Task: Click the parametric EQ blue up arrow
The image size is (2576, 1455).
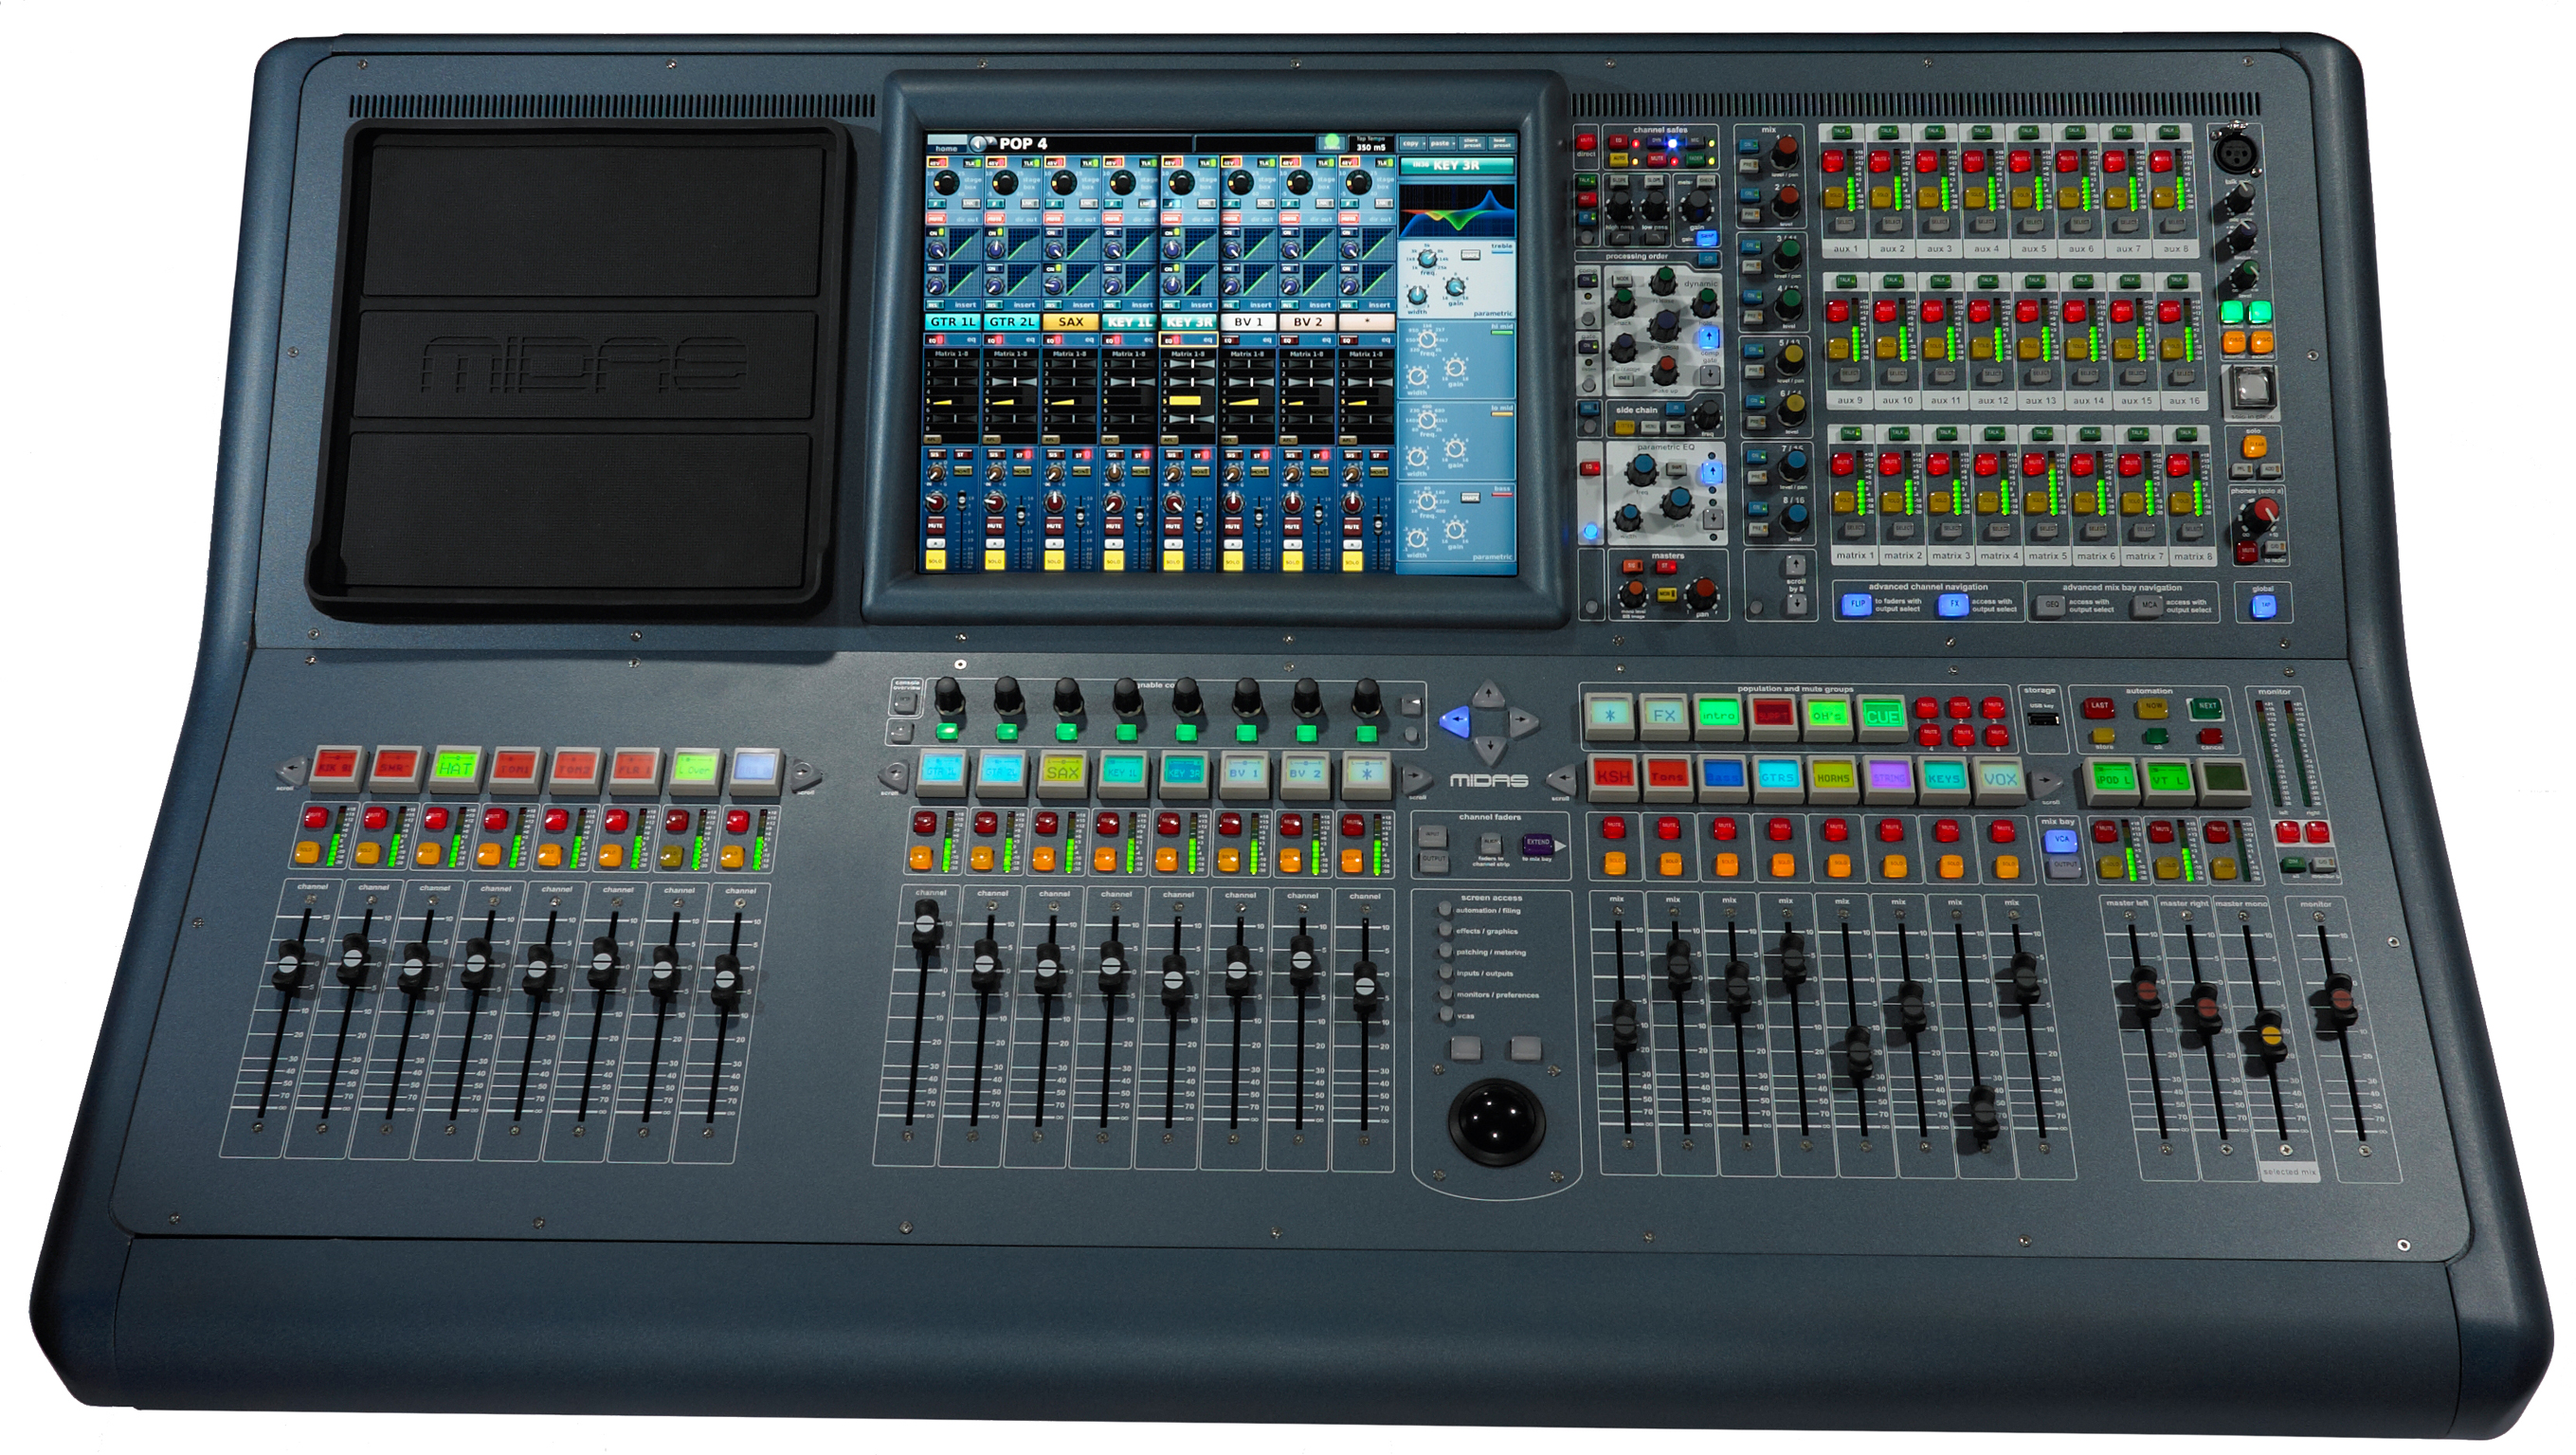Action: click(x=1712, y=471)
